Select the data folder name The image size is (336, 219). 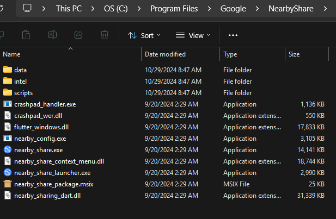20,70
